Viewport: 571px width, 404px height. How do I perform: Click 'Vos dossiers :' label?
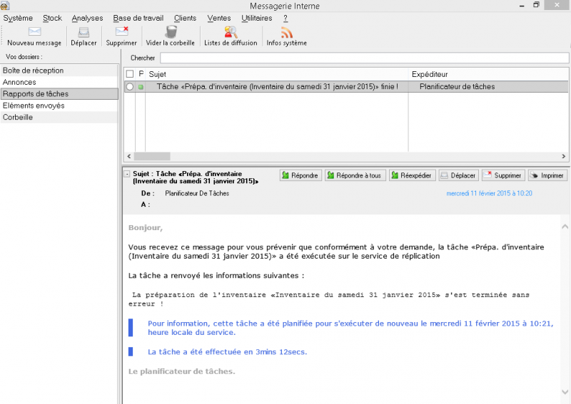24,57
